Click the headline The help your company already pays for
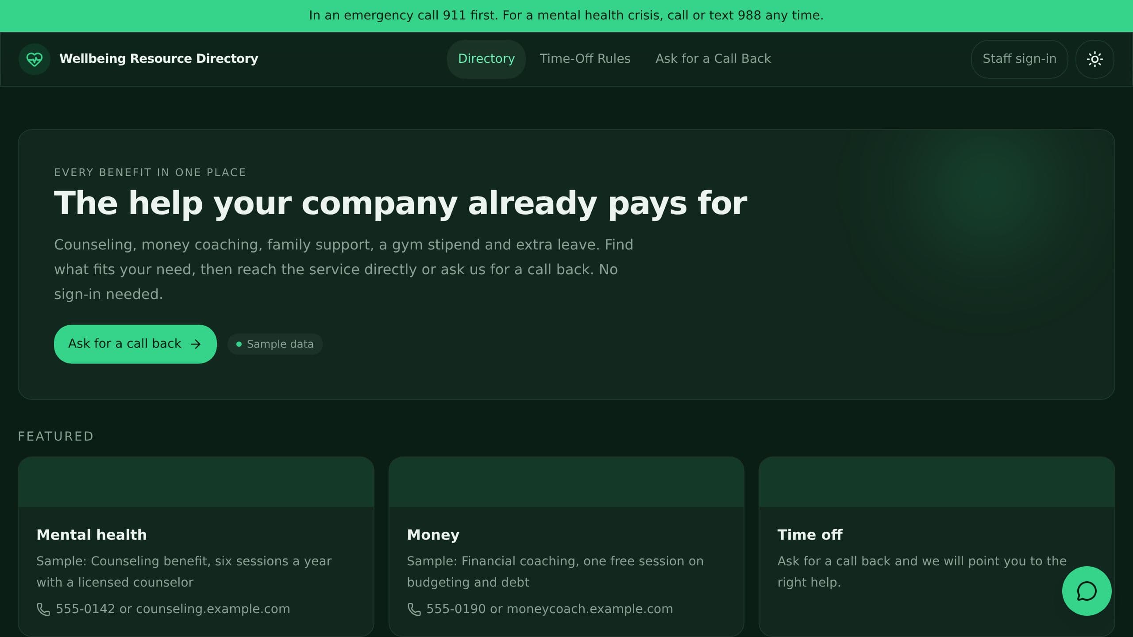Viewport: 1133px width, 637px height. point(401,203)
